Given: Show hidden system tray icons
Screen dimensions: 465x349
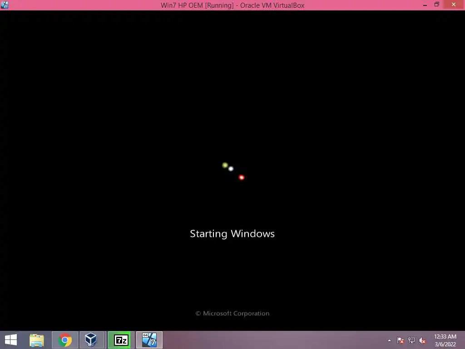Looking at the screenshot, I should tap(389, 340).
